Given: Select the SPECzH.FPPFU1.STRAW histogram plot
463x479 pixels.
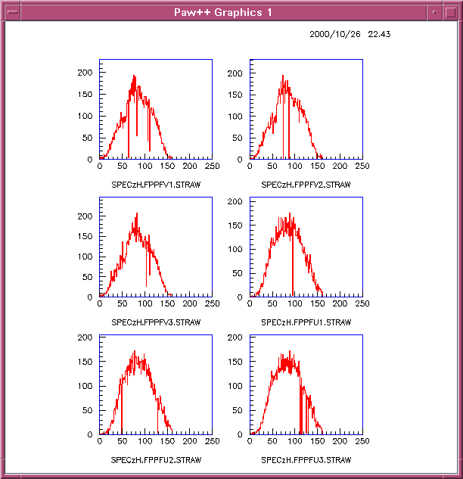Looking at the screenshot, I should (x=306, y=247).
